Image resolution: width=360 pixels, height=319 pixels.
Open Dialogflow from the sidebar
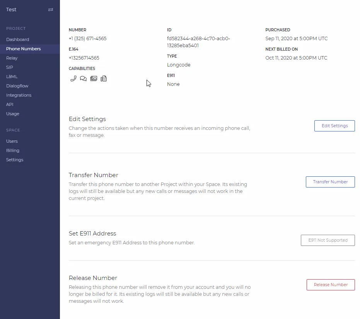pyautogui.click(x=17, y=86)
